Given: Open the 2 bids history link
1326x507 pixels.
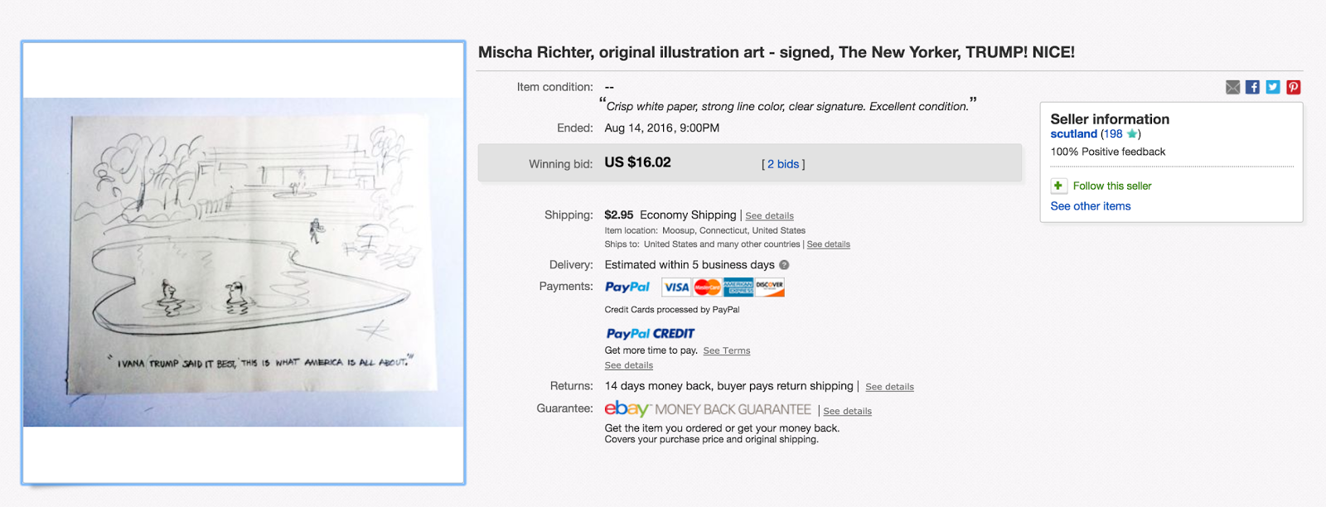Looking at the screenshot, I should [783, 164].
